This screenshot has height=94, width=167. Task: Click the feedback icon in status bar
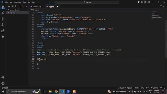(x=161, y=88)
